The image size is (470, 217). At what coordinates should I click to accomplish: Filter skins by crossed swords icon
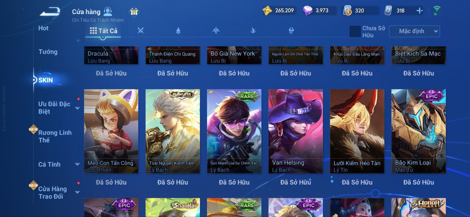141,31
